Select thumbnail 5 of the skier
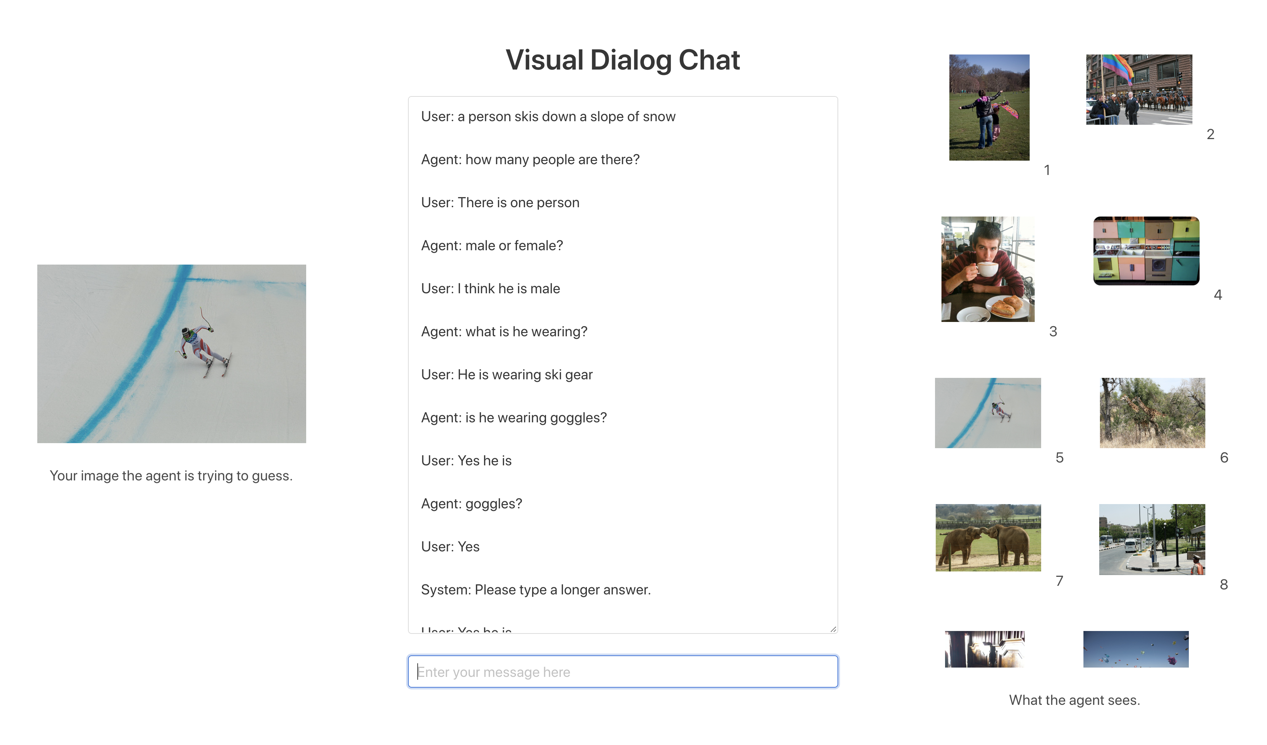1267x745 pixels. pos(987,413)
